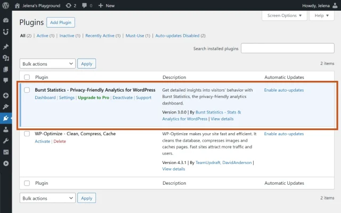Open the WordPress logo menu
The image size is (341, 213).
pos(6,5)
